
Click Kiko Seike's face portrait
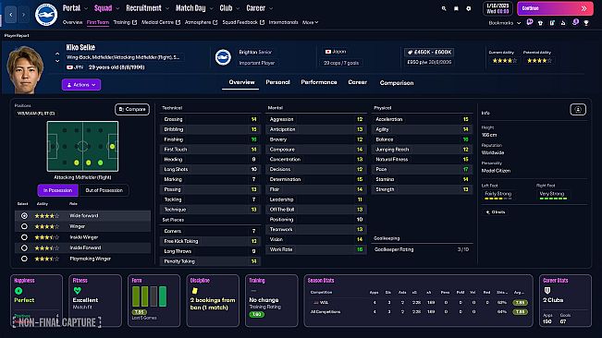25,70
